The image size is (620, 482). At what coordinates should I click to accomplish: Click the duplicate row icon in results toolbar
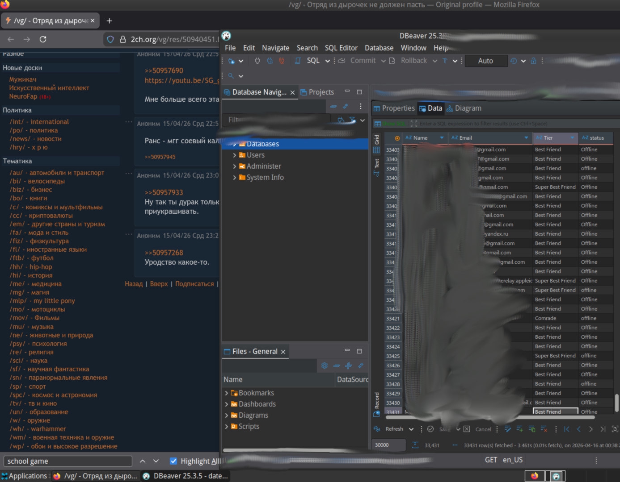(532, 429)
